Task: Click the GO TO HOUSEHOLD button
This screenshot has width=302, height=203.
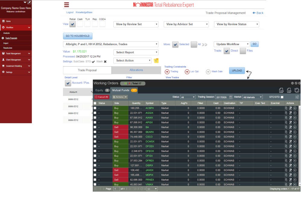Action: coord(78,36)
